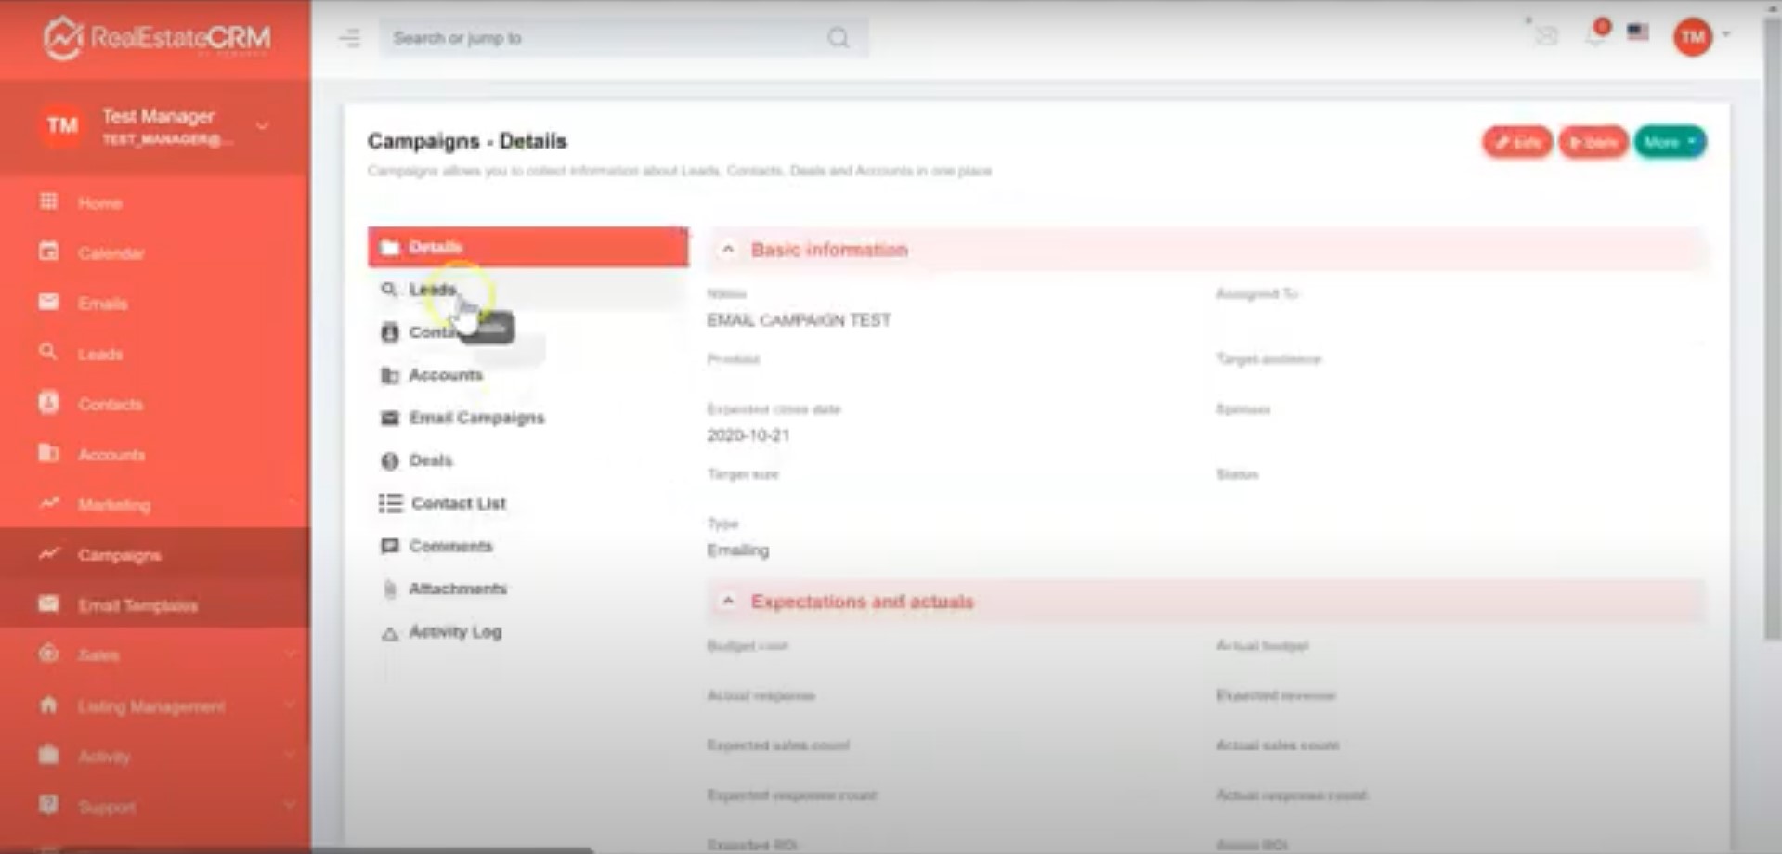Click the Search or jump to field
The image size is (1782, 854).
604,38
